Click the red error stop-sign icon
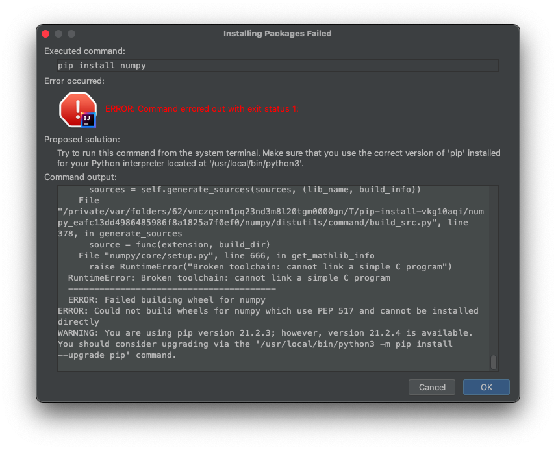Screen dimensions: 556x450 77,108
